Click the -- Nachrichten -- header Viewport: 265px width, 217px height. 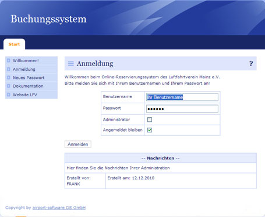coord(161,158)
